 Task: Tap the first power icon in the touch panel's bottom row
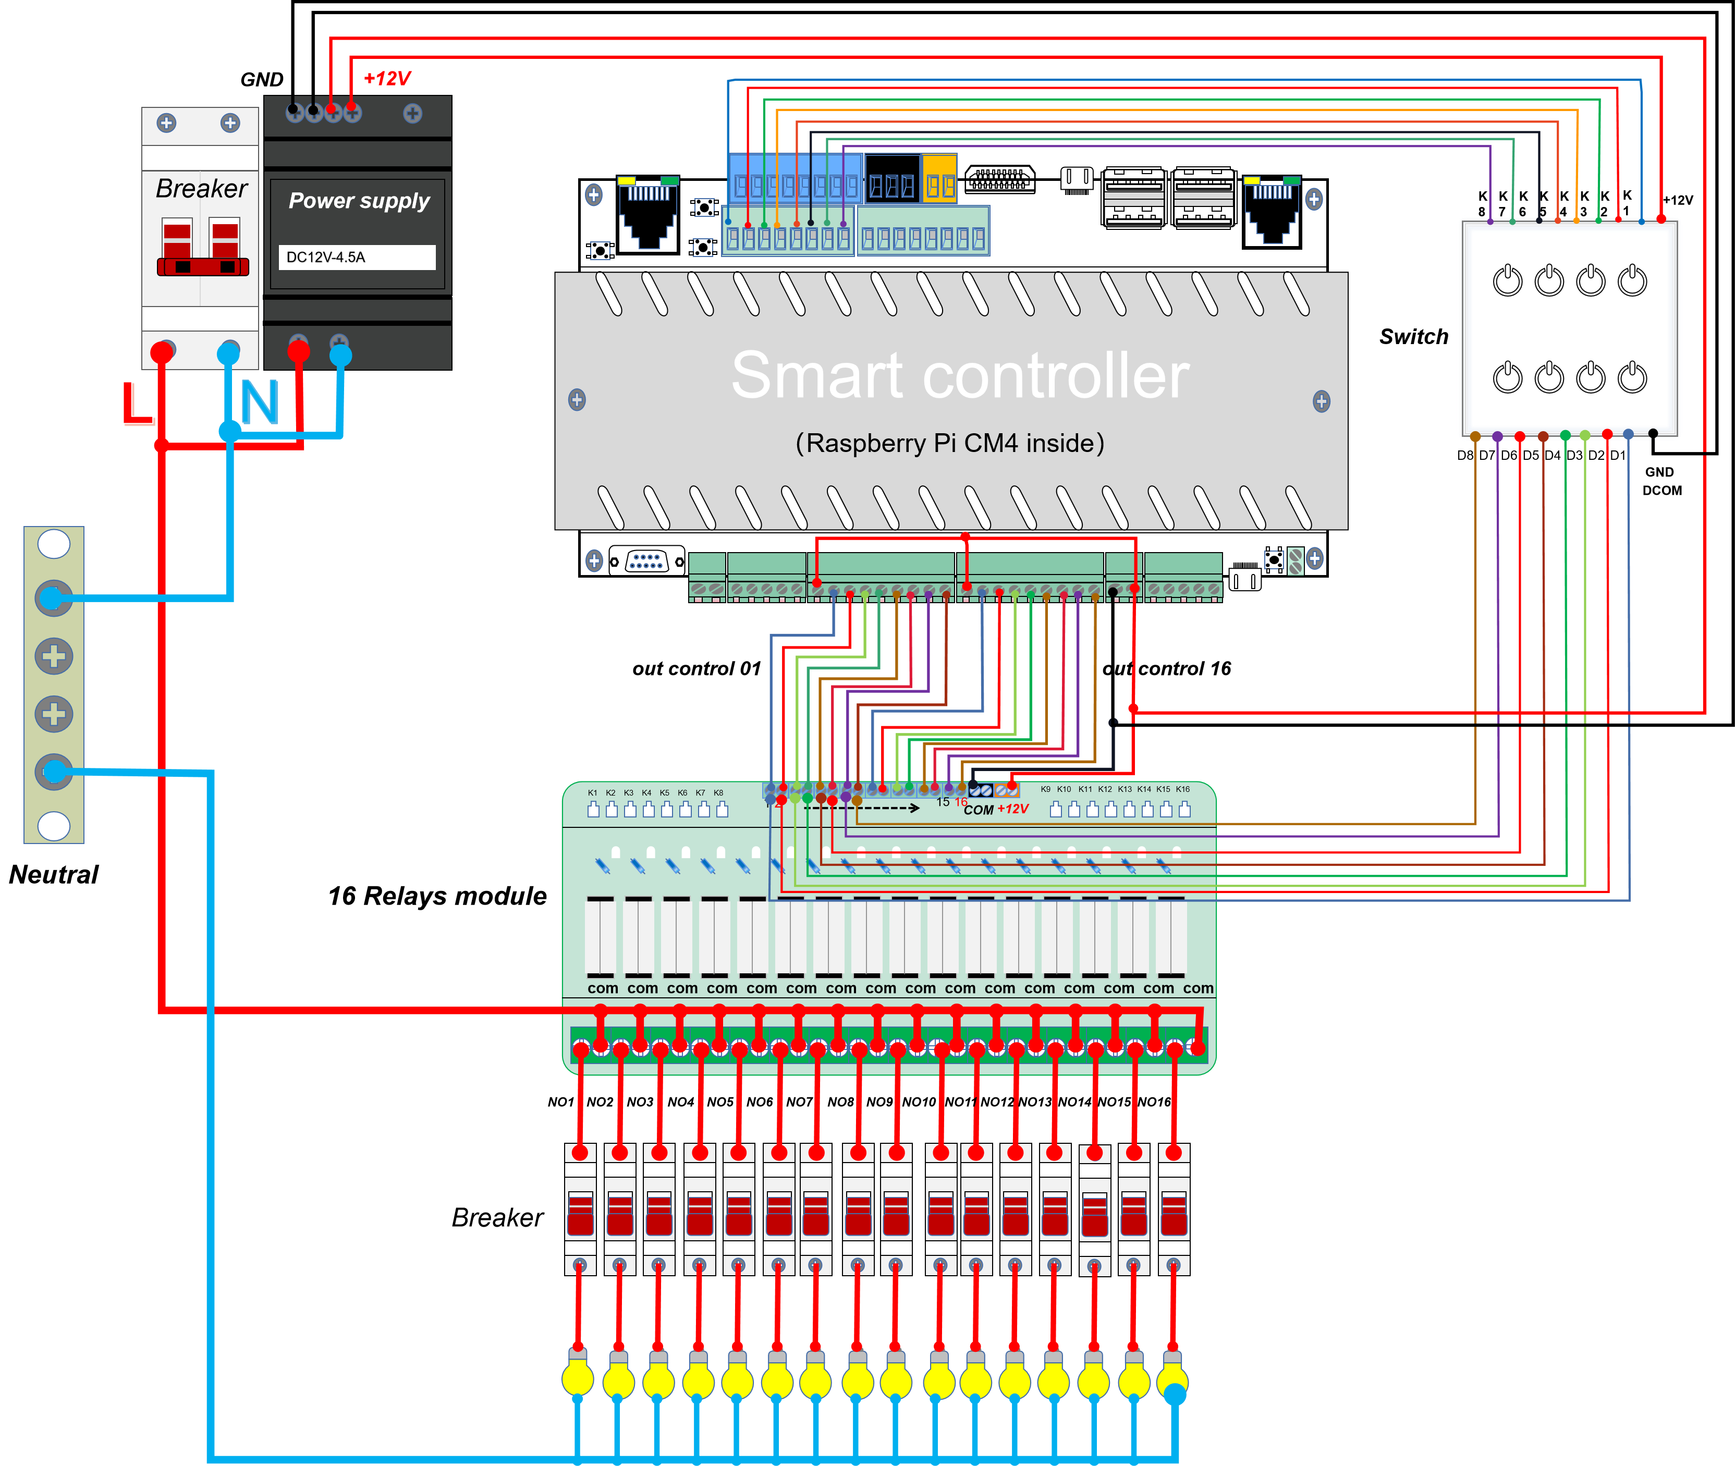[x=1507, y=377]
